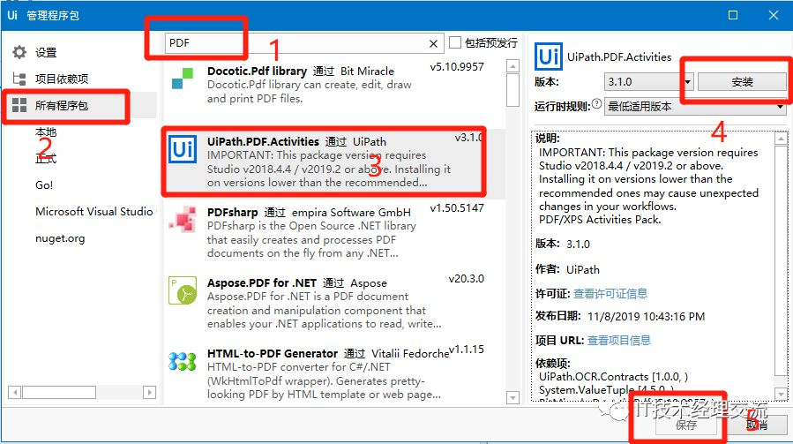The image size is (793, 444).
Task: Click version v1.1.15 of HTML-to-PDF Generator
Action: [467, 350]
